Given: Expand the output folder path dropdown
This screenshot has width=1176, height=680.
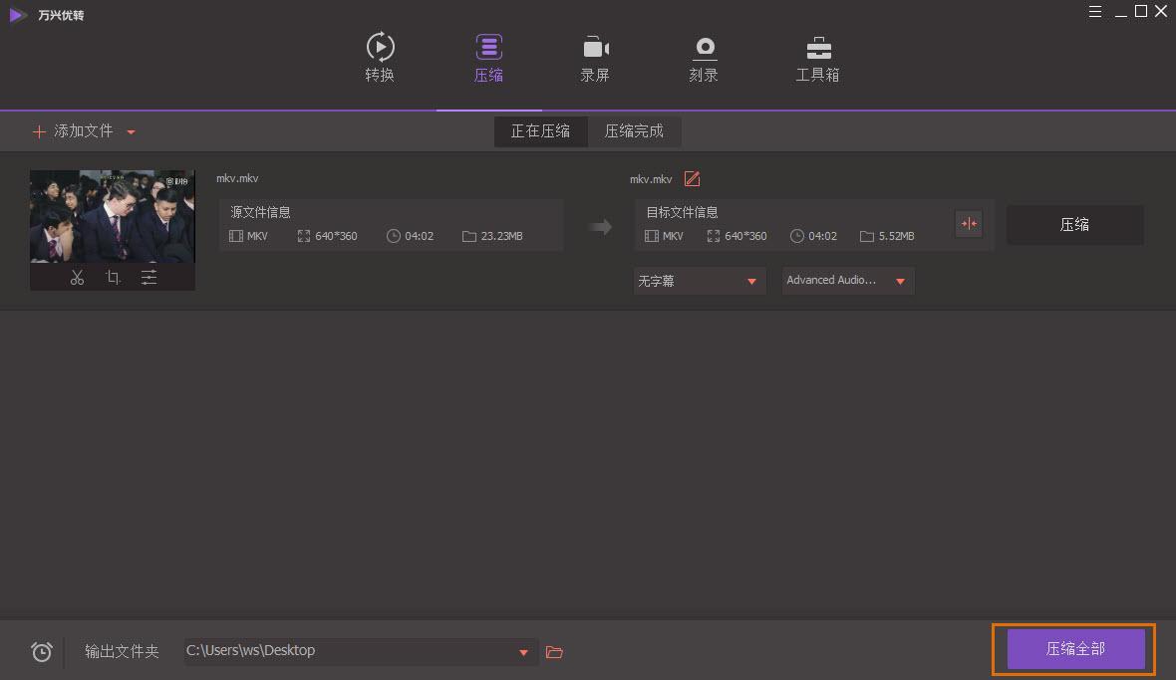Looking at the screenshot, I should [x=522, y=651].
